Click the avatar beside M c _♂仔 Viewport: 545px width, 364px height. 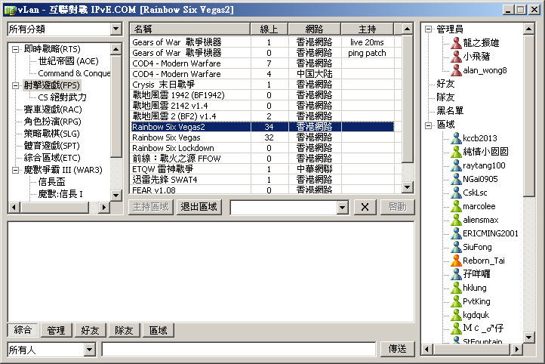[456, 329]
